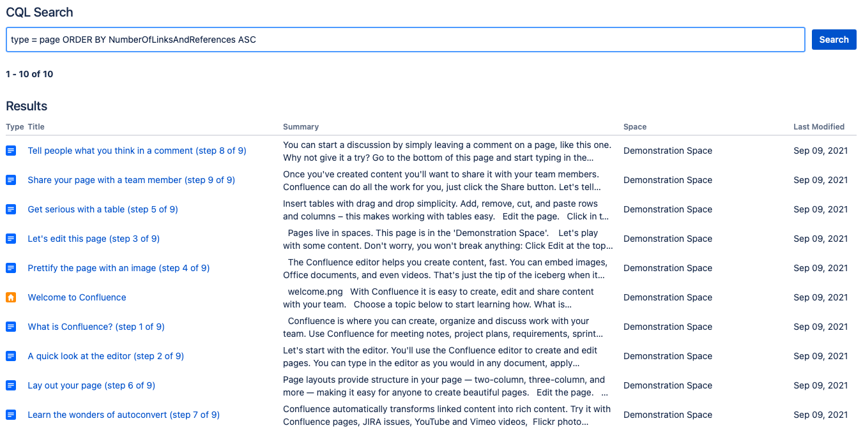Open 'Share your page with a team member' link

(x=132, y=180)
